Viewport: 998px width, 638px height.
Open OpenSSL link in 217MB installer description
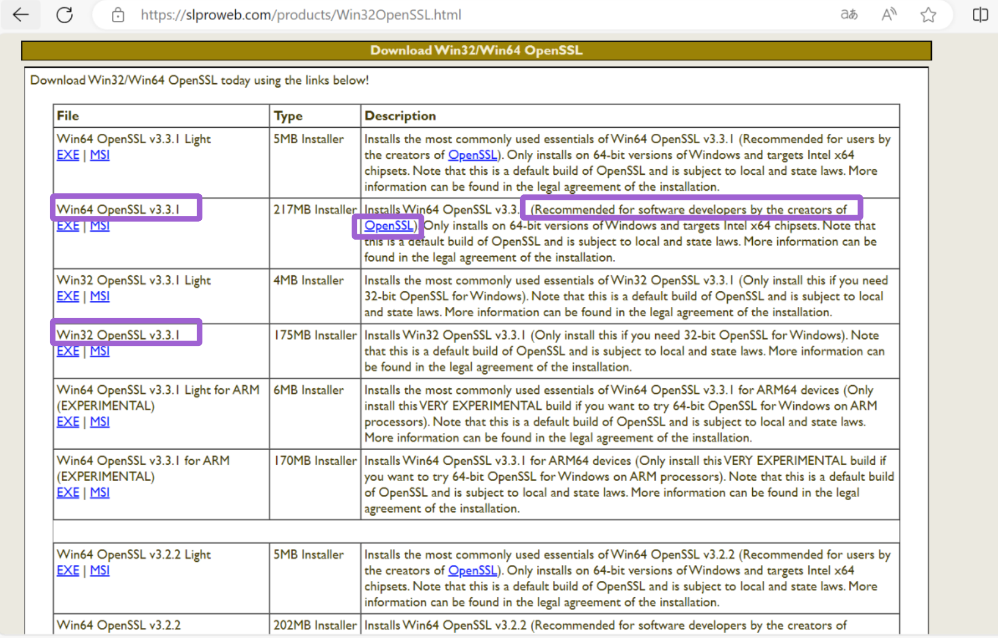(389, 226)
